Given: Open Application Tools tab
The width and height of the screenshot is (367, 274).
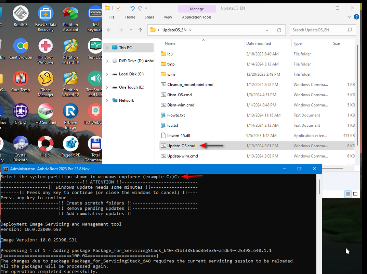Looking at the screenshot, I should 197,17.
